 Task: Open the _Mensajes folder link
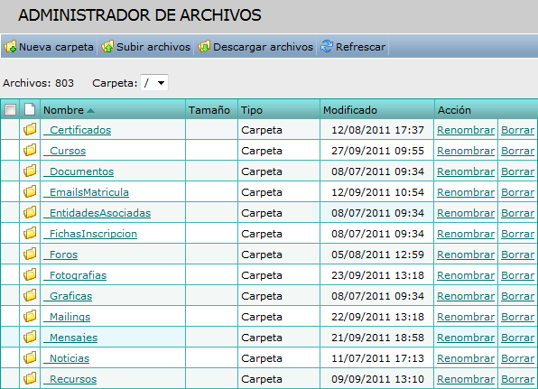(x=70, y=338)
